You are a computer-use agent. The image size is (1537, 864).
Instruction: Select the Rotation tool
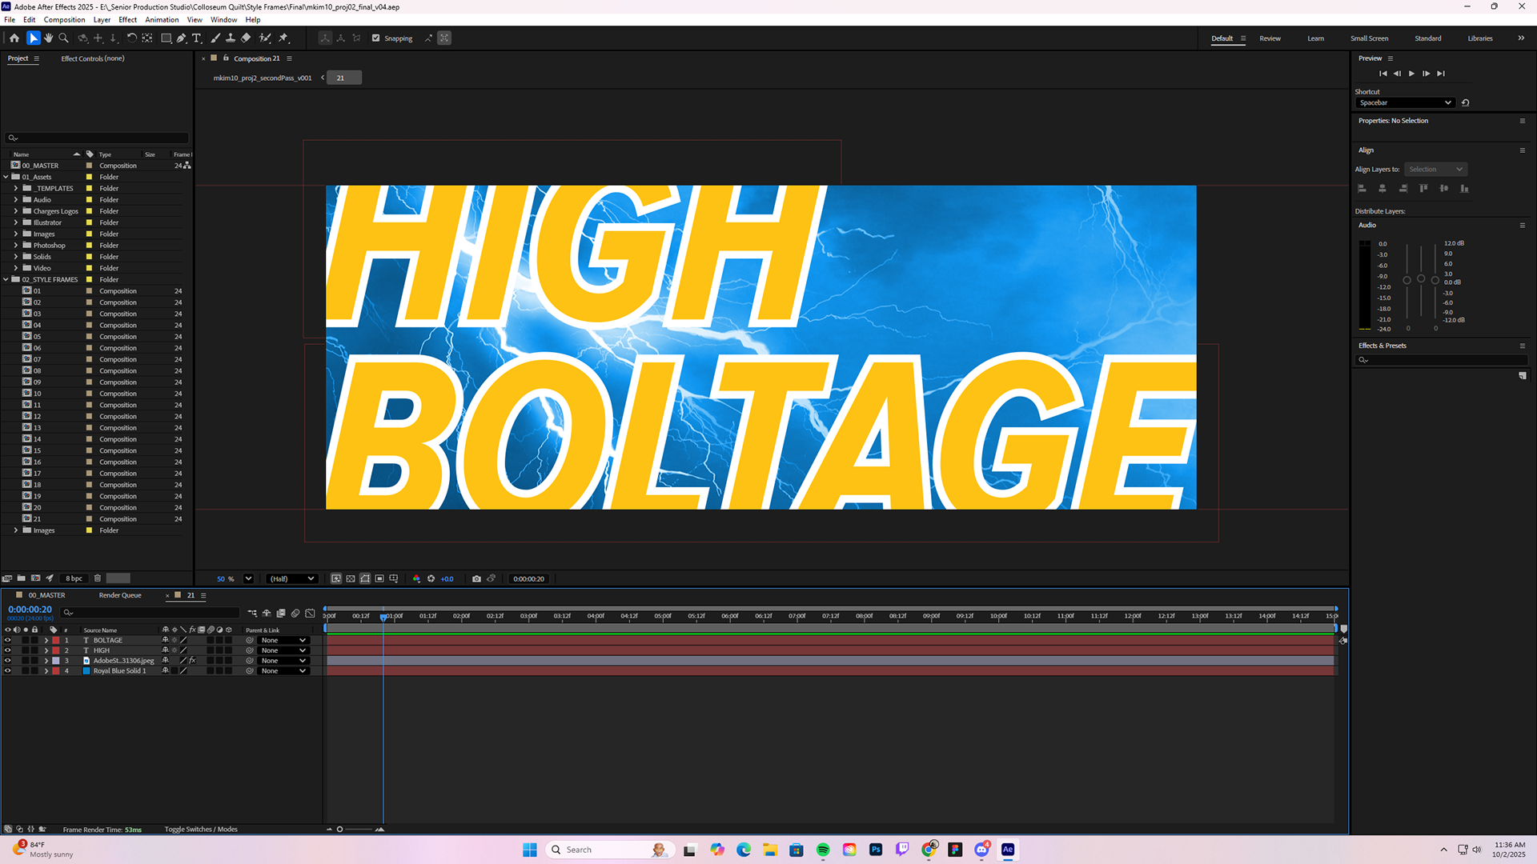(131, 38)
